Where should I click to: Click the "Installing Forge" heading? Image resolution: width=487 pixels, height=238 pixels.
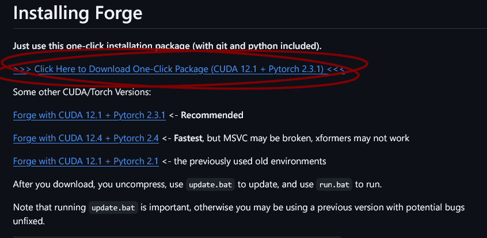78,12
